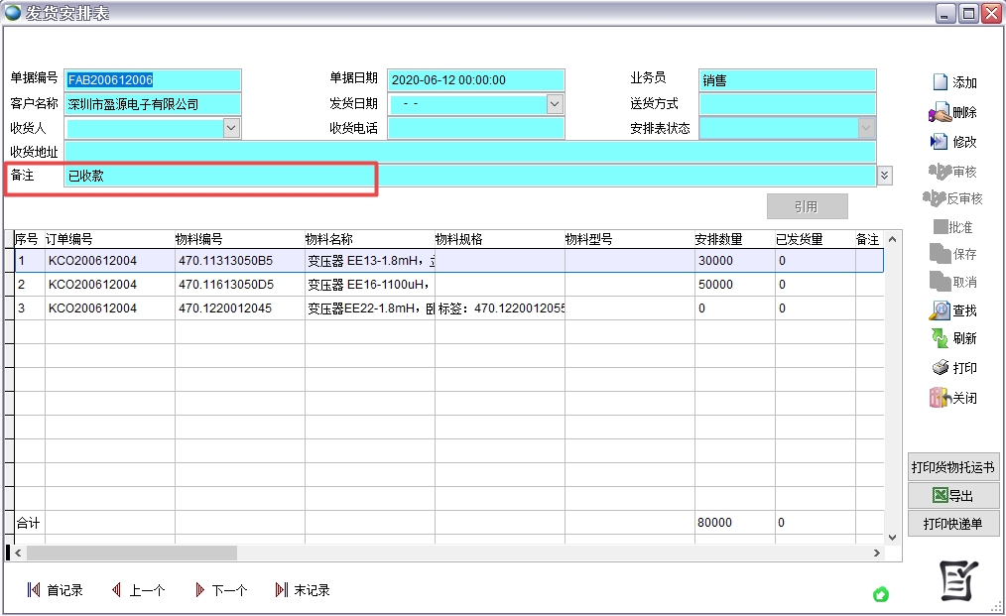The height and width of the screenshot is (616, 1006).
Task: Jump to 首记录 (first record)
Action: click(x=55, y=588)
